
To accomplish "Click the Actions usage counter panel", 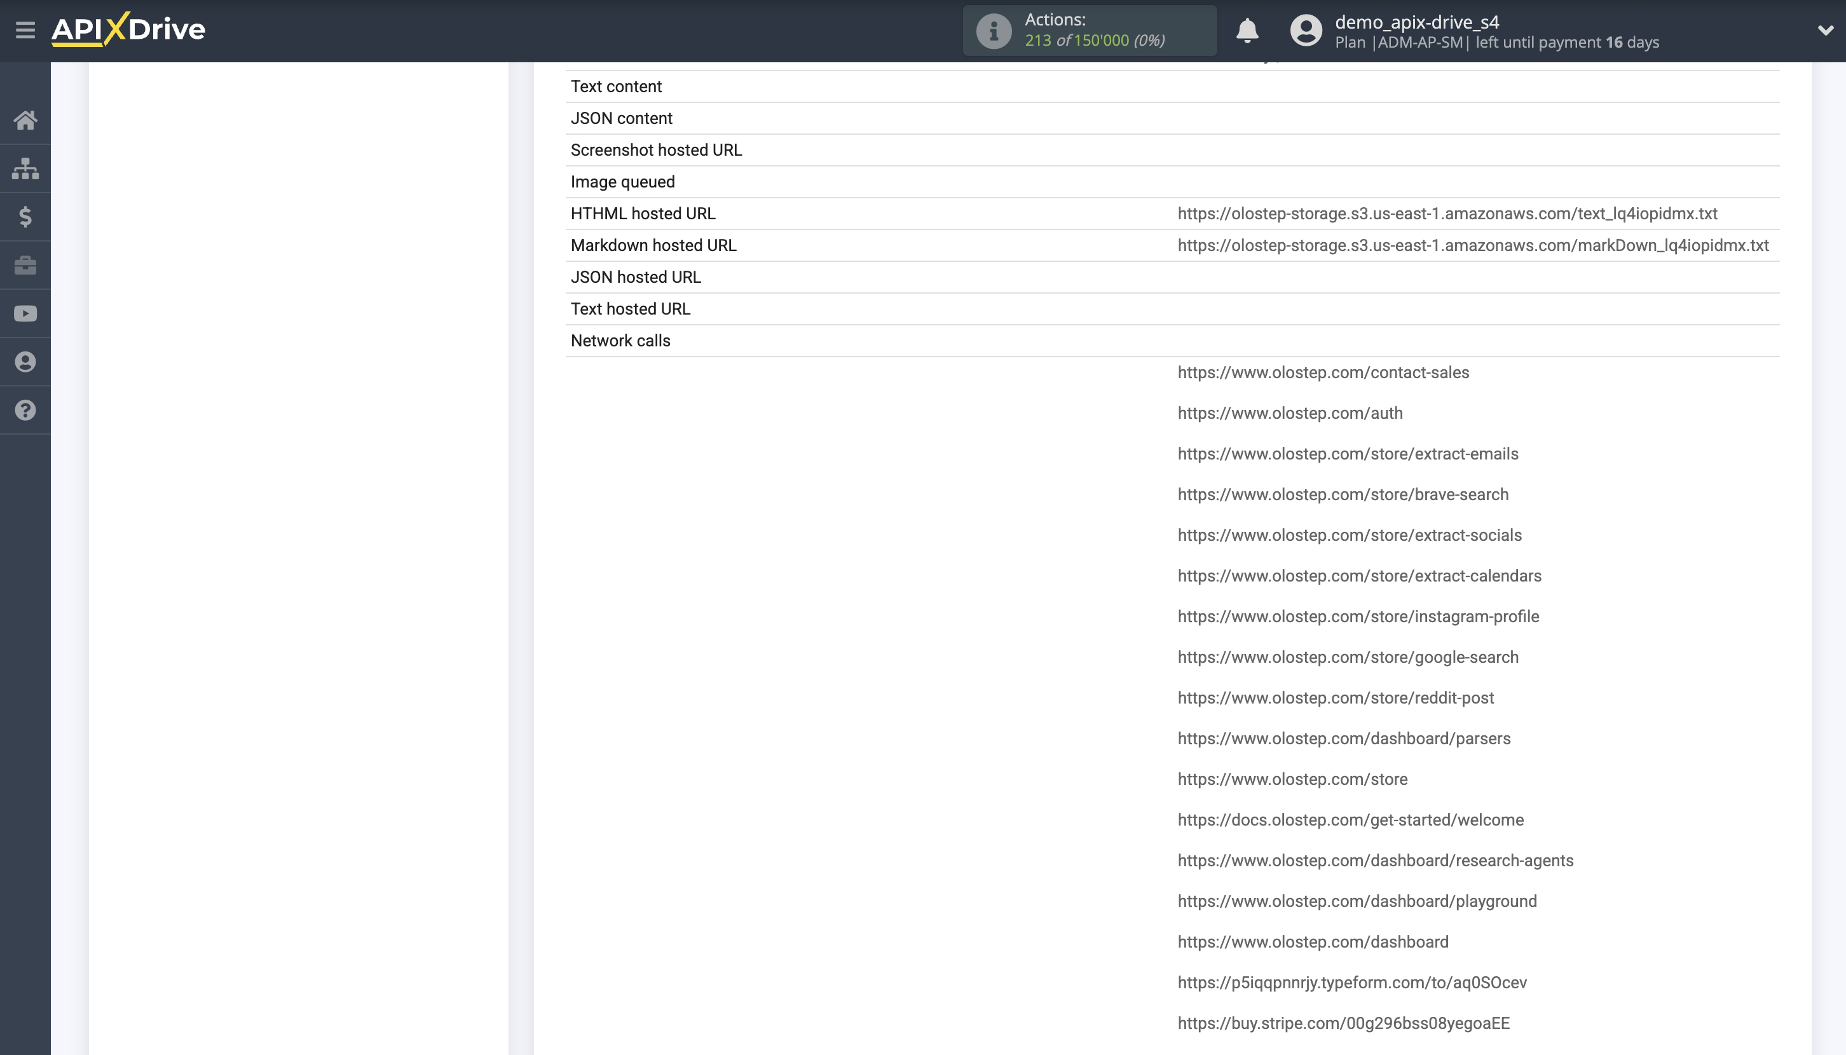I will [1090, 30].
